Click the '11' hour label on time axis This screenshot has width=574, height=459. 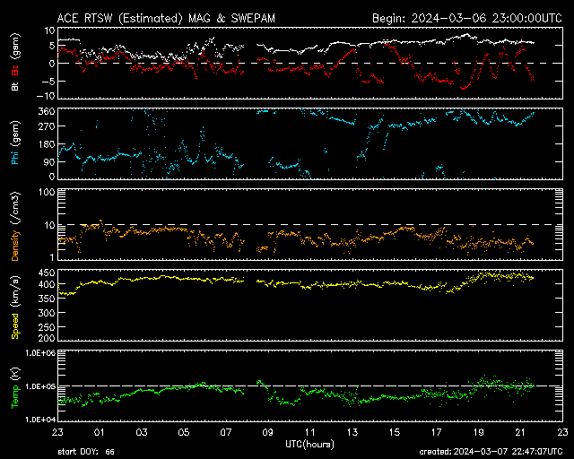(310, 432)
